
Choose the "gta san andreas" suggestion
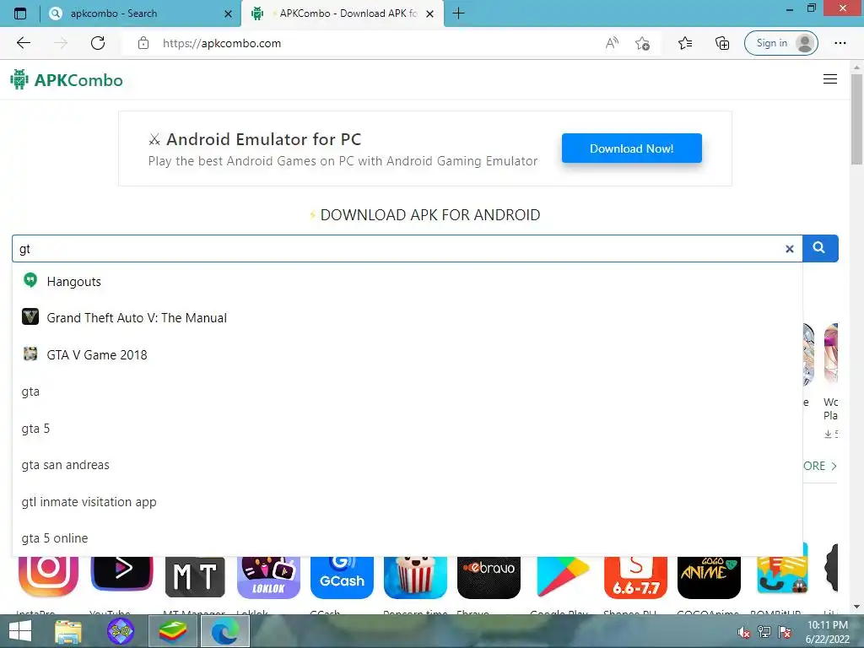(408, 465)
